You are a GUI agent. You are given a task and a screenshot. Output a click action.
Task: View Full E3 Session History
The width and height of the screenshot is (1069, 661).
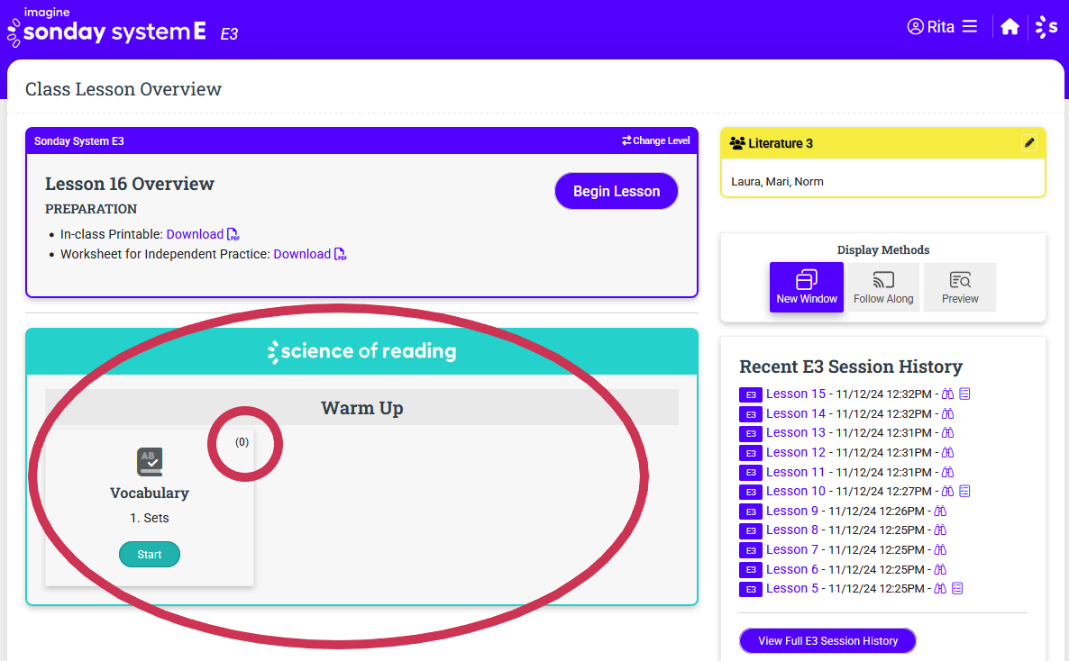point(827,640)
